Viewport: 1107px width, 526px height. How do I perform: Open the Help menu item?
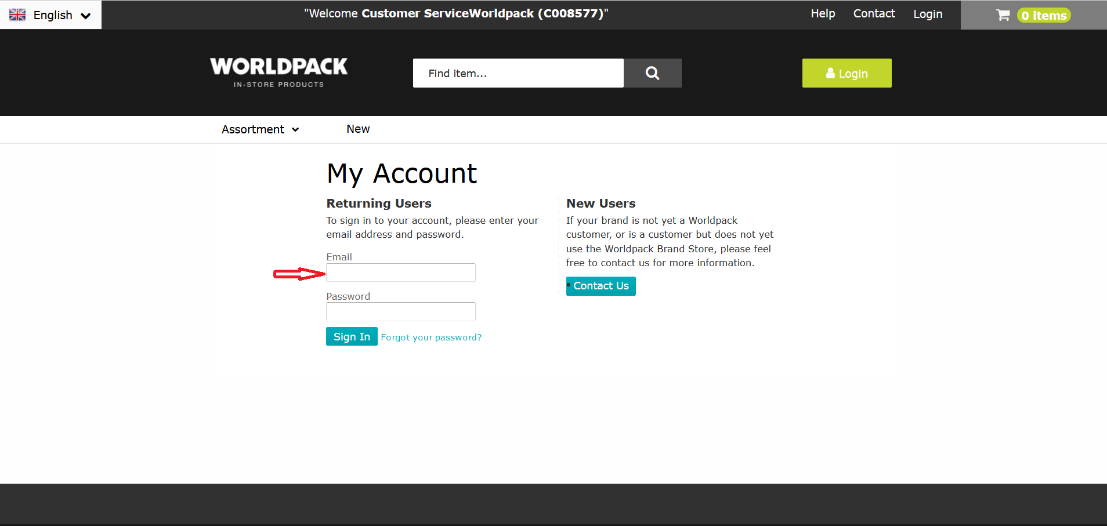pos(823,13)
